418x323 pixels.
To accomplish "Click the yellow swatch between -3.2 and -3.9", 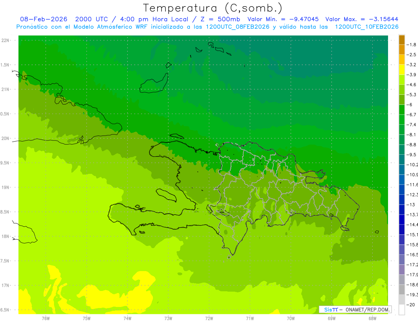I will coord(402,70).
